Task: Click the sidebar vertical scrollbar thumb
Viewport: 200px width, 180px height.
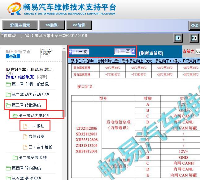Action: point(64,84)
